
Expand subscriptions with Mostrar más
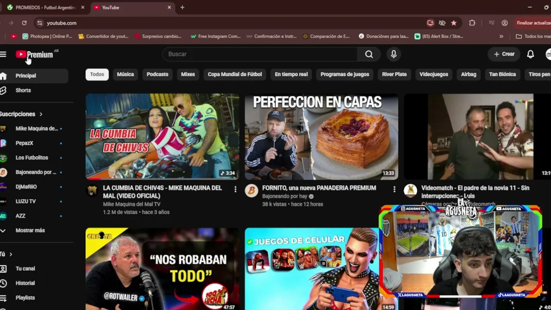point(30,230)
